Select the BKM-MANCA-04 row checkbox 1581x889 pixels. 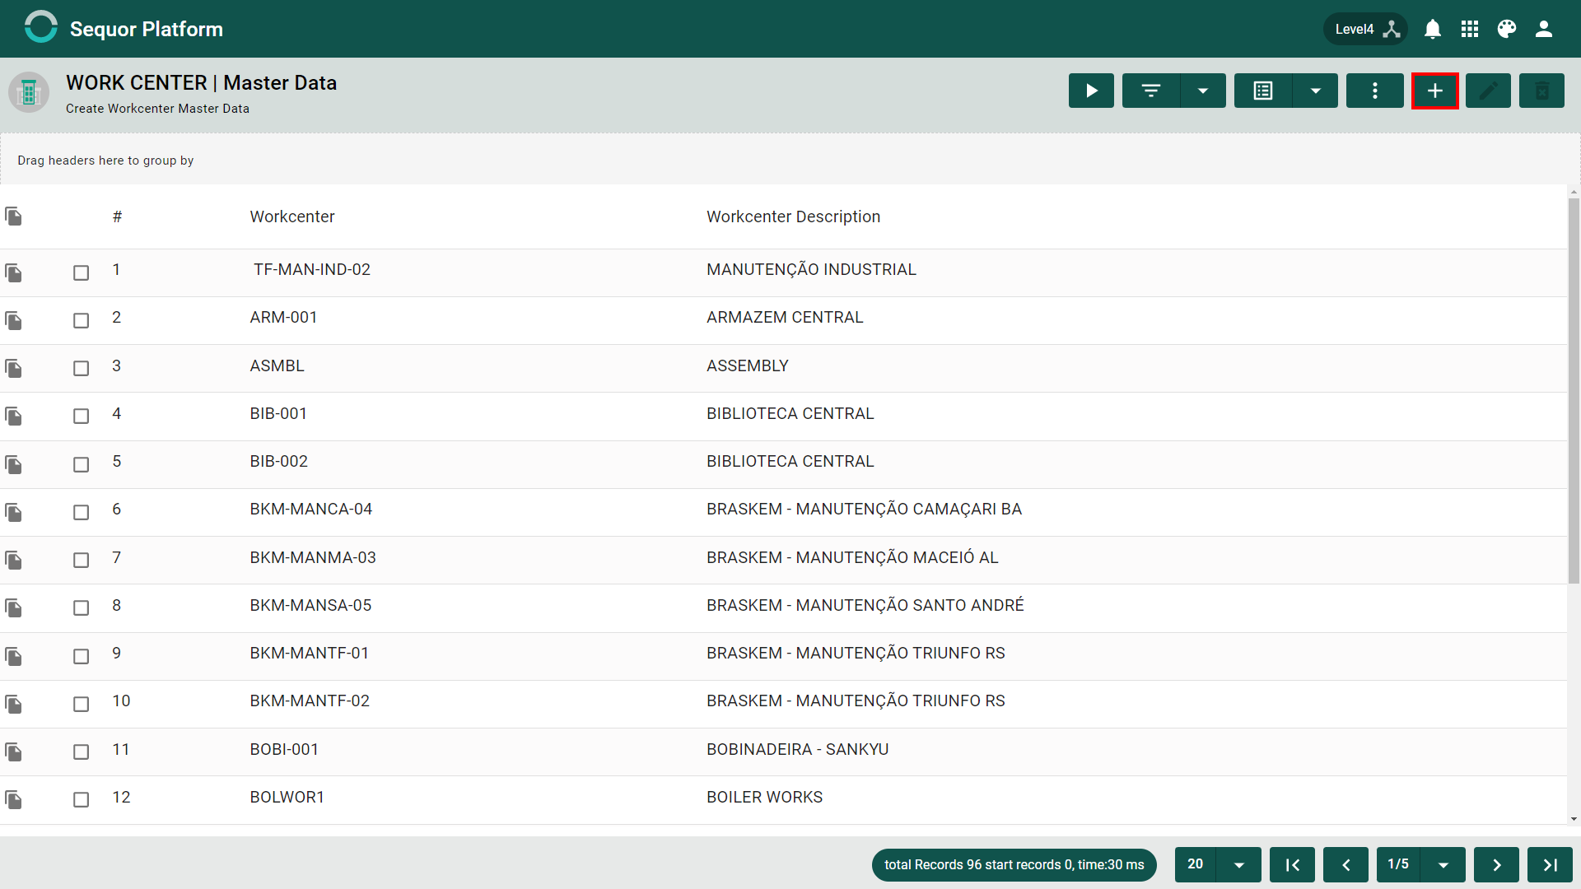[81, 512]
